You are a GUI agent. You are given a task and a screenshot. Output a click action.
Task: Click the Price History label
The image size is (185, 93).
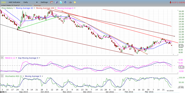click(7, 8)
